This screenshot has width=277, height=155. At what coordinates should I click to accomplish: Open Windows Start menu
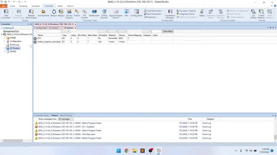119,151
